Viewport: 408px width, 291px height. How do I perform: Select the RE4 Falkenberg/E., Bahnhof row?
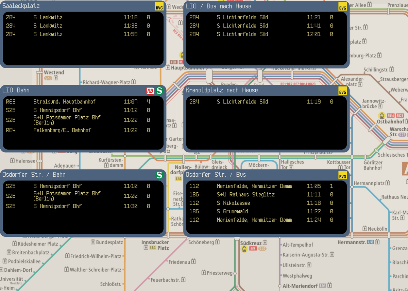(83, 130)
